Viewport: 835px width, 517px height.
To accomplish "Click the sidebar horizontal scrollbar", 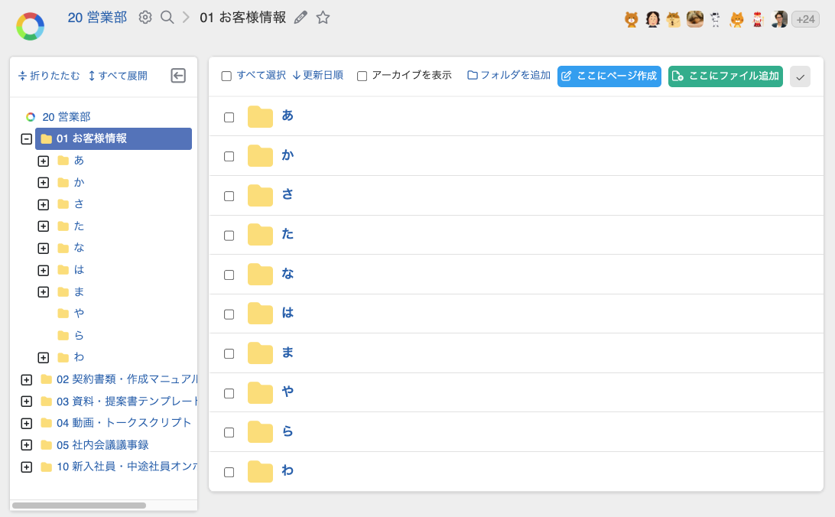I will pos(79,506).
